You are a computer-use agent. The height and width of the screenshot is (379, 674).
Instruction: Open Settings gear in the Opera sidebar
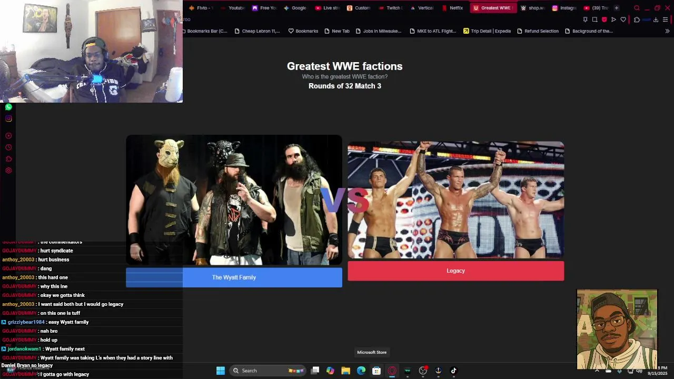[8, 171]
